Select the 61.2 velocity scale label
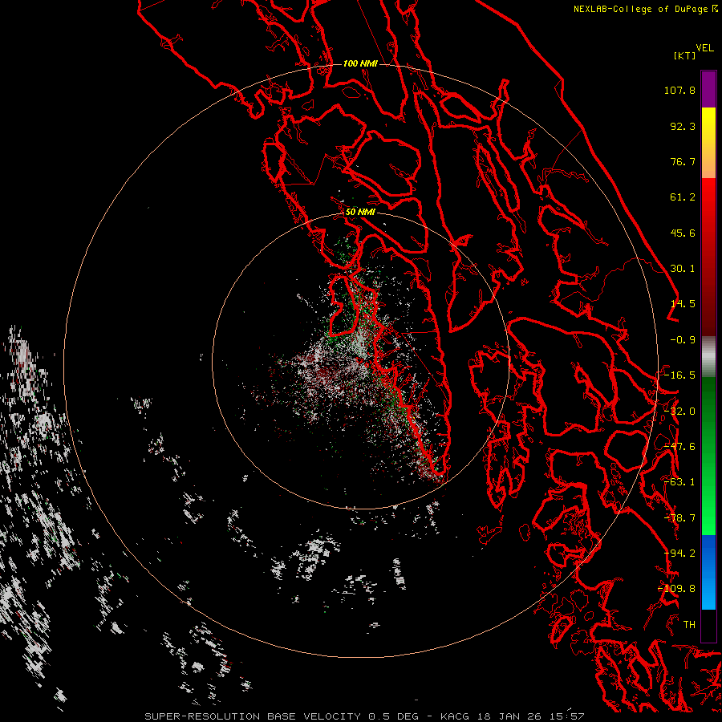The image size is (722, 722). 683,197
